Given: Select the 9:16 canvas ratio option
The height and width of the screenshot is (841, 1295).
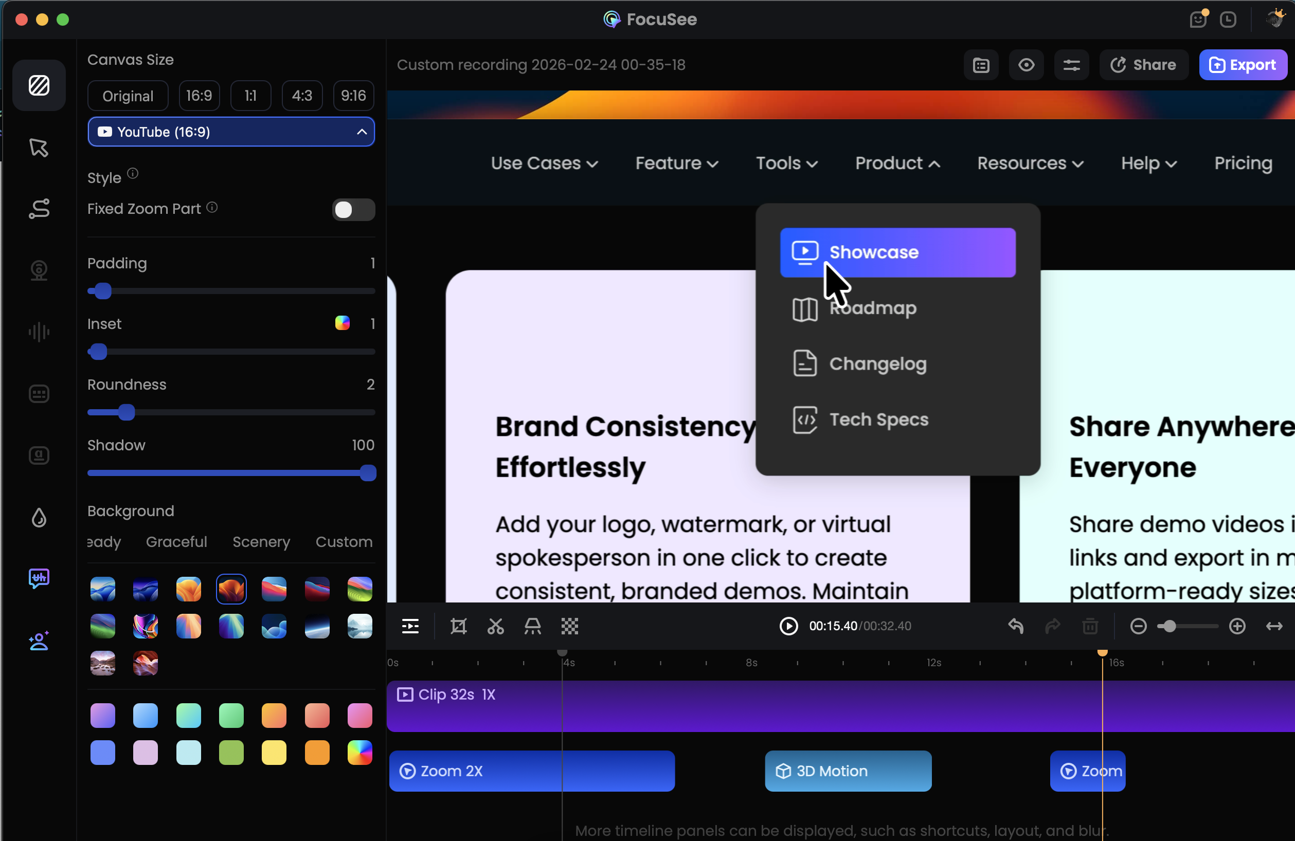Looking at the screenshot, I should click(353, 96).
